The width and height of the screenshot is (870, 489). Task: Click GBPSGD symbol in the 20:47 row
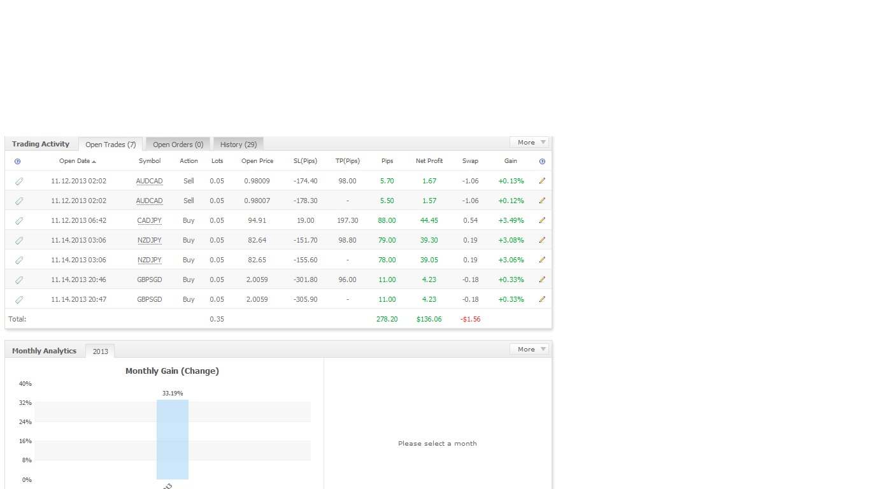(x=150, y=299)
